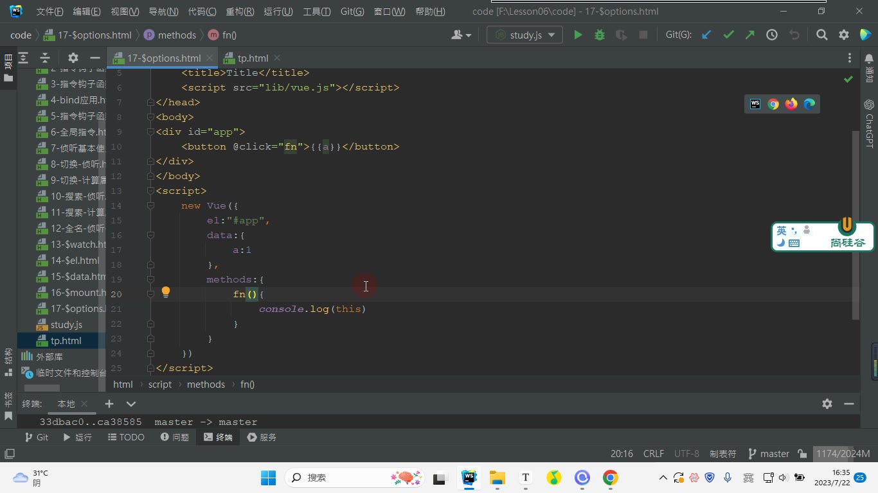Click the yellow intention lightbulb

(x=166, y=293)
